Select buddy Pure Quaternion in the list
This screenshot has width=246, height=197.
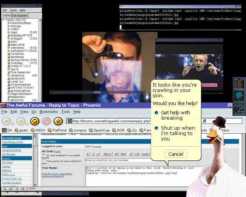click(x=20, y=72)
